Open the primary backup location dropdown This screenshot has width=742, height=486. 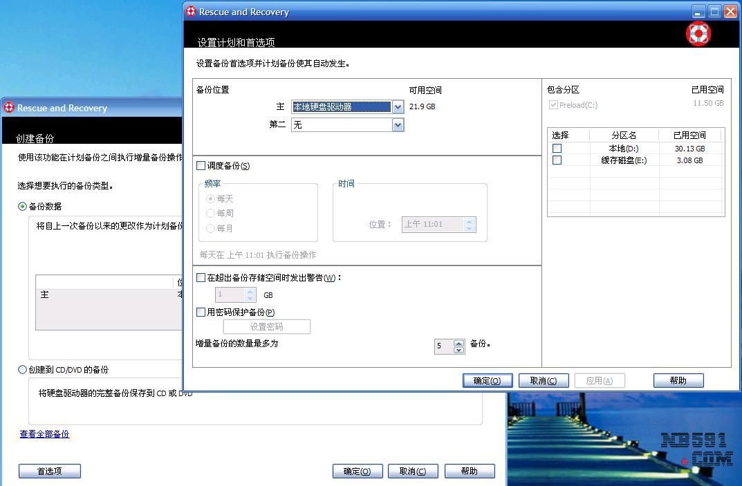[398, 107]
